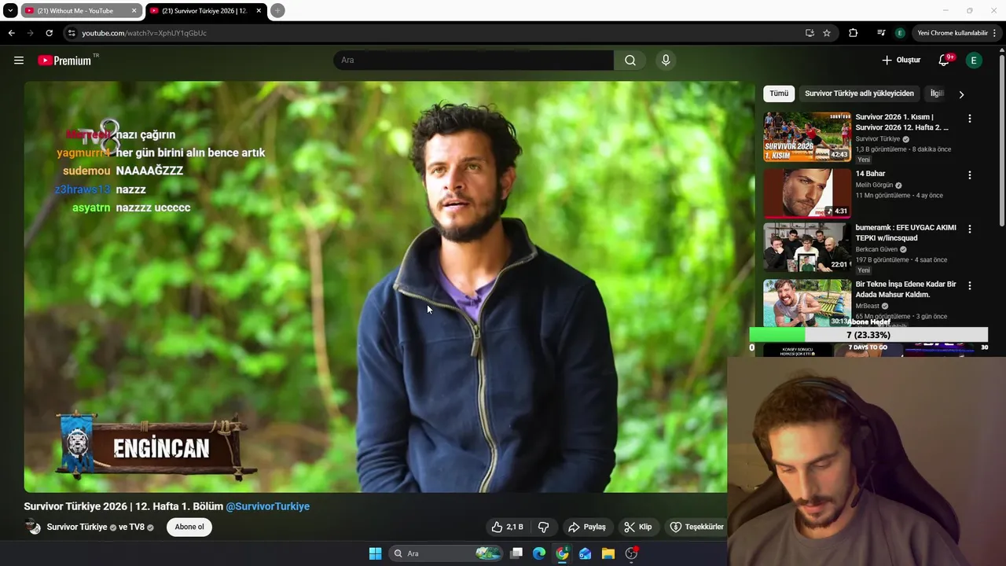The image size is (1006, 566).
Task: Click the search magnifier button
Action: 630,61
